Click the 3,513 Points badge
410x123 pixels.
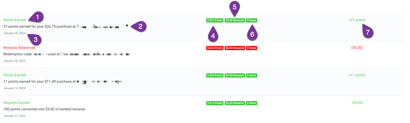(x=215, y=103)
